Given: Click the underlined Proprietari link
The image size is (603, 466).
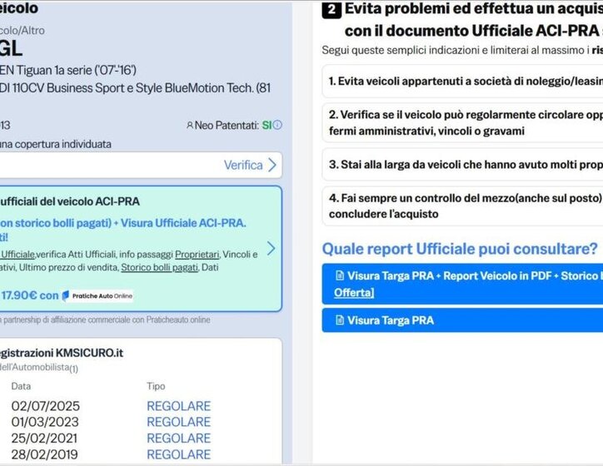Looking at the screenshot, I should (197, 254).
